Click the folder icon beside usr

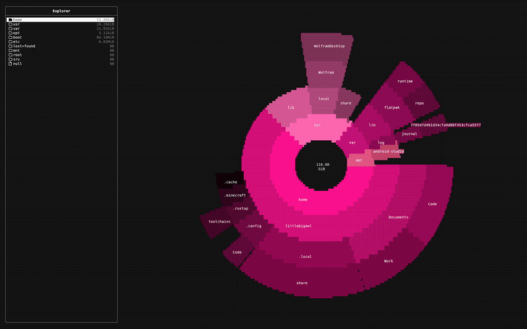click(10, 24)
